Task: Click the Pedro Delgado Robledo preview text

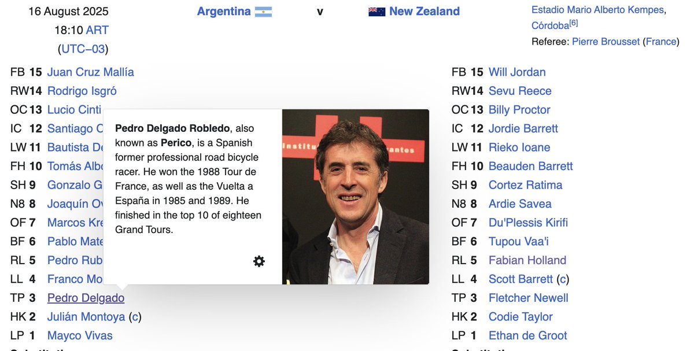Action: point(188,179)
